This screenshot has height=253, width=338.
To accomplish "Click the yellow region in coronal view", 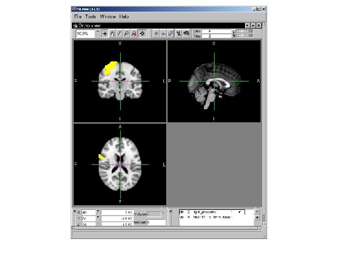I will tap(109, 68).
